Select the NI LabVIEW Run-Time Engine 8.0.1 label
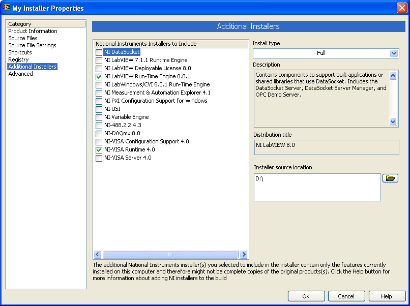Screen dimensions: 410x306 click(x=147, y=76)
